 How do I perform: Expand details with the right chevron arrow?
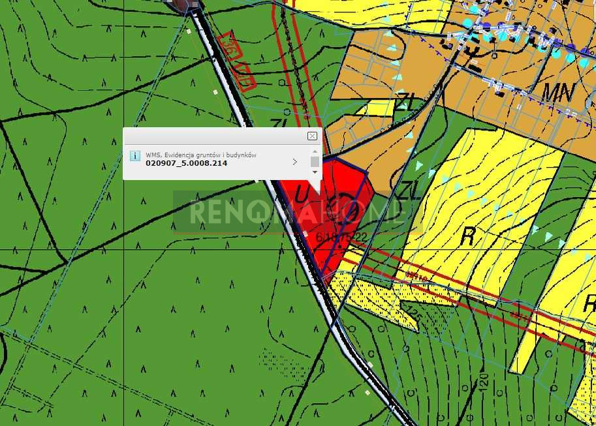295,161
